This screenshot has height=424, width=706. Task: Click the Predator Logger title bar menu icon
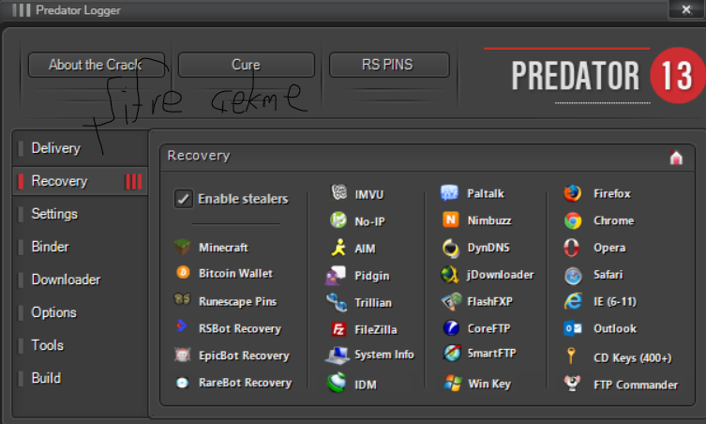pos(22,10)
